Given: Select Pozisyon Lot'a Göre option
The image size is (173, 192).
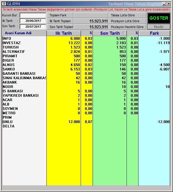Looking at the screenshot, I should click(x=127, y=21).
